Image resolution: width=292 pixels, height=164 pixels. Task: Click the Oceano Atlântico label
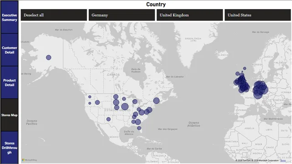click(193, 124)
